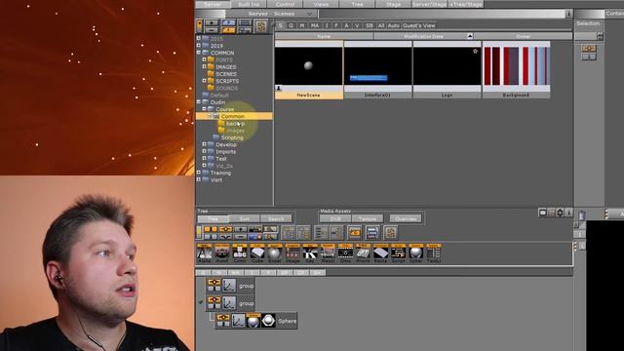The height and width of the screenshot is (351, 624).
Task: Switch to the Server/Stage tab
Action: [429, 4]
